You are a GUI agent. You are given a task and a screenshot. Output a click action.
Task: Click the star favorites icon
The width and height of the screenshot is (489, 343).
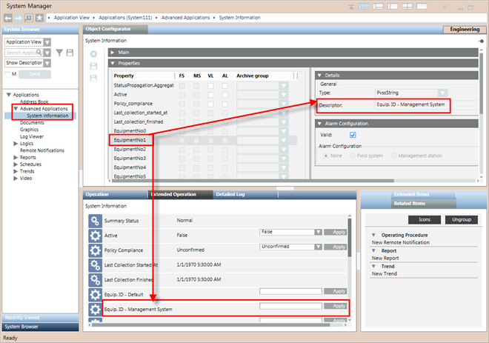tap(39, 16)
